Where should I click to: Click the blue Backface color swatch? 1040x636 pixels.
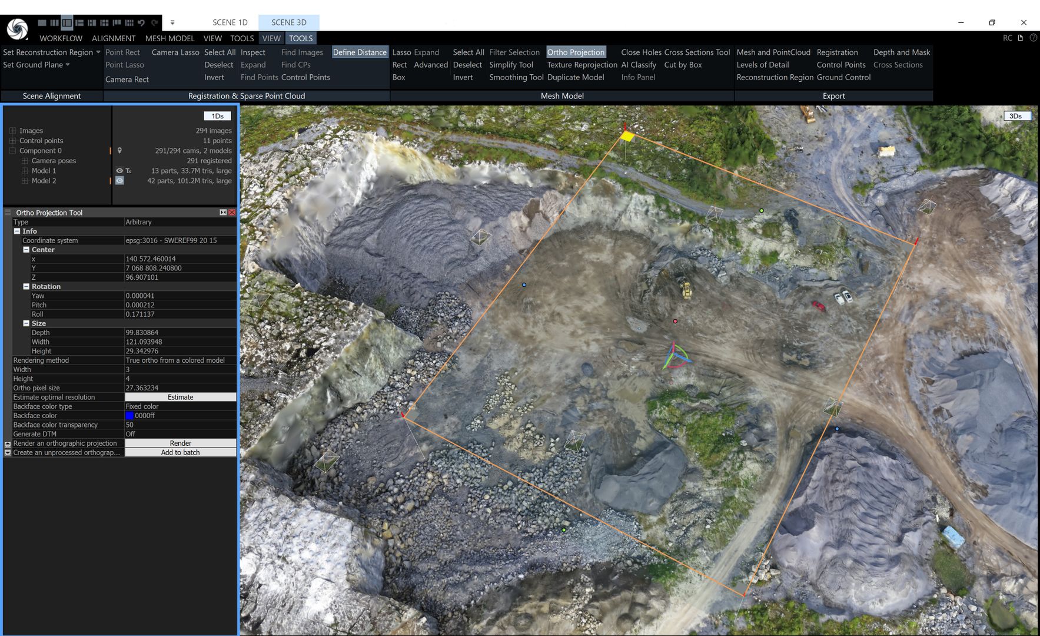click(129, 415)
